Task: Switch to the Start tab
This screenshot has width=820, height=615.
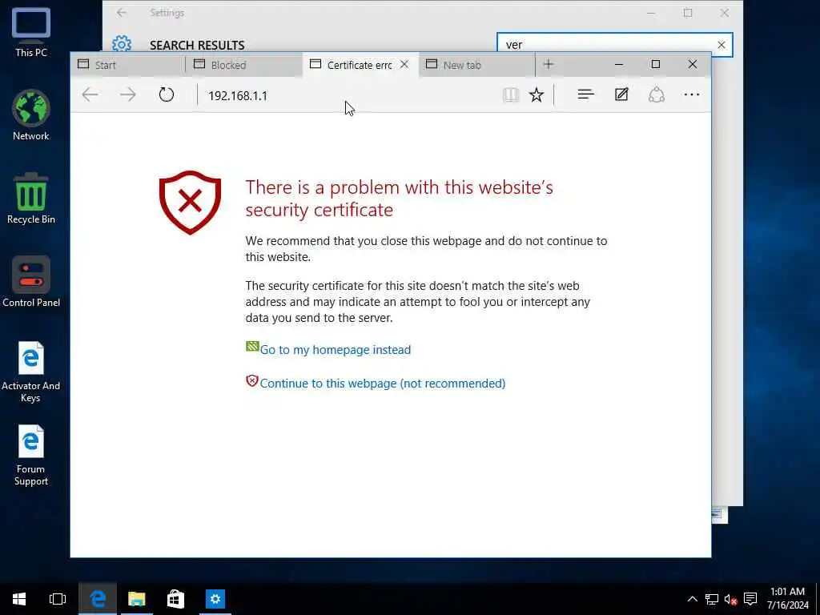Action: click(x=127, y=65)
